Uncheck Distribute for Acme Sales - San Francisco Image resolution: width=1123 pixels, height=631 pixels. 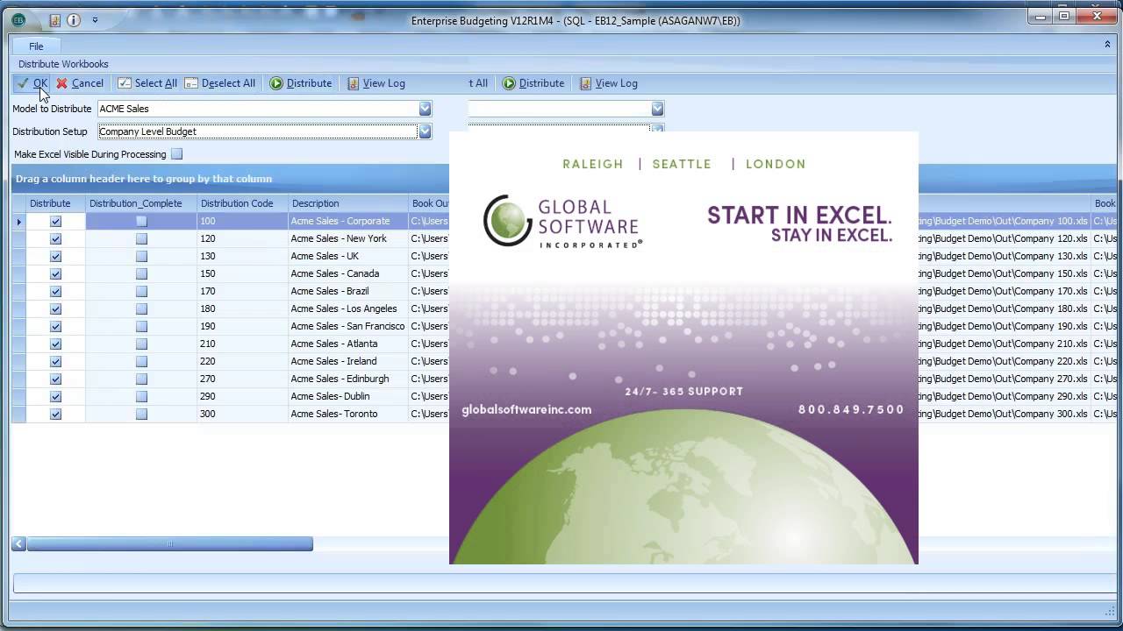point(56,326)
